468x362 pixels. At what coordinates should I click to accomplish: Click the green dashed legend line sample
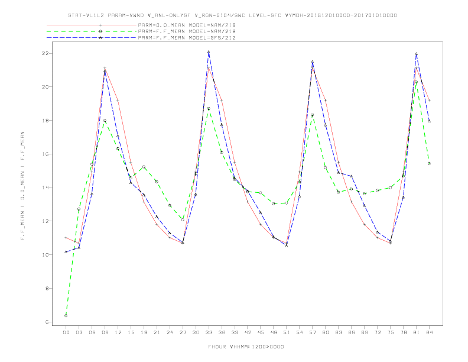click(x=92, y=31)
